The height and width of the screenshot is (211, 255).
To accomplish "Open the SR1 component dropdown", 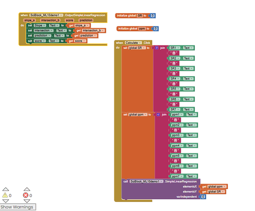I will click(175, 48).
